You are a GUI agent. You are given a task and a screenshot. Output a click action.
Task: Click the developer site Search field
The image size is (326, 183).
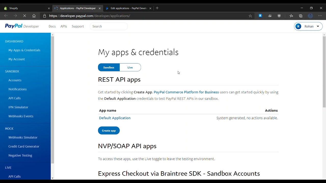tap(109, 26)
